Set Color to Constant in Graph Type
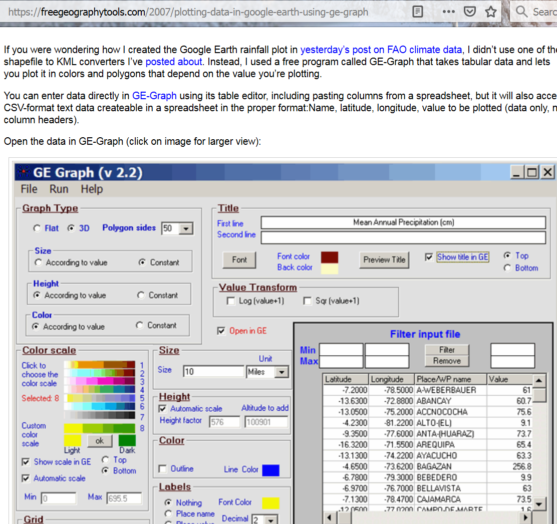The height and width of the screenshot is (524, 557). tap(140, 326)
